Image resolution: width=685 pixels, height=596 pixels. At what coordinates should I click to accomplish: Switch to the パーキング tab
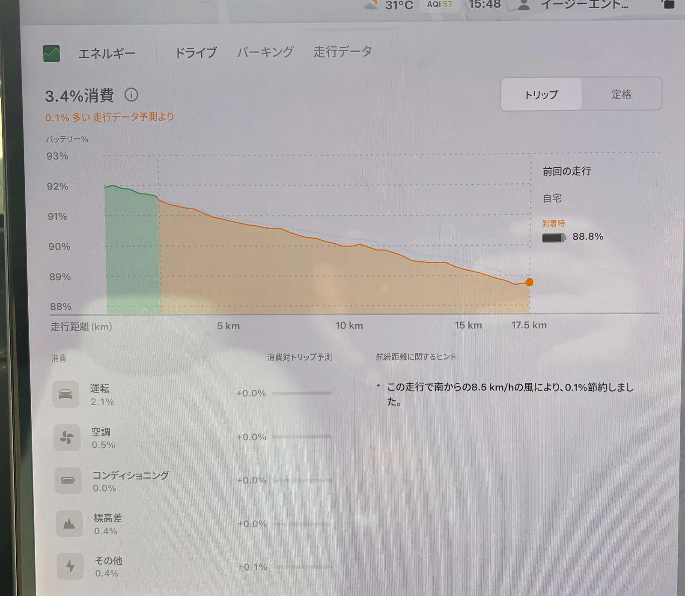[x=265, y=52]
